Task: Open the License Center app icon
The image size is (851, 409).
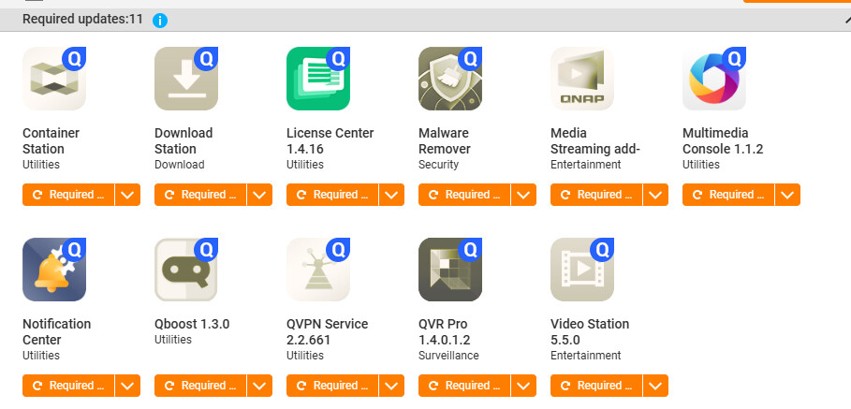Action: pyautogui.click(x=318, y=79)
